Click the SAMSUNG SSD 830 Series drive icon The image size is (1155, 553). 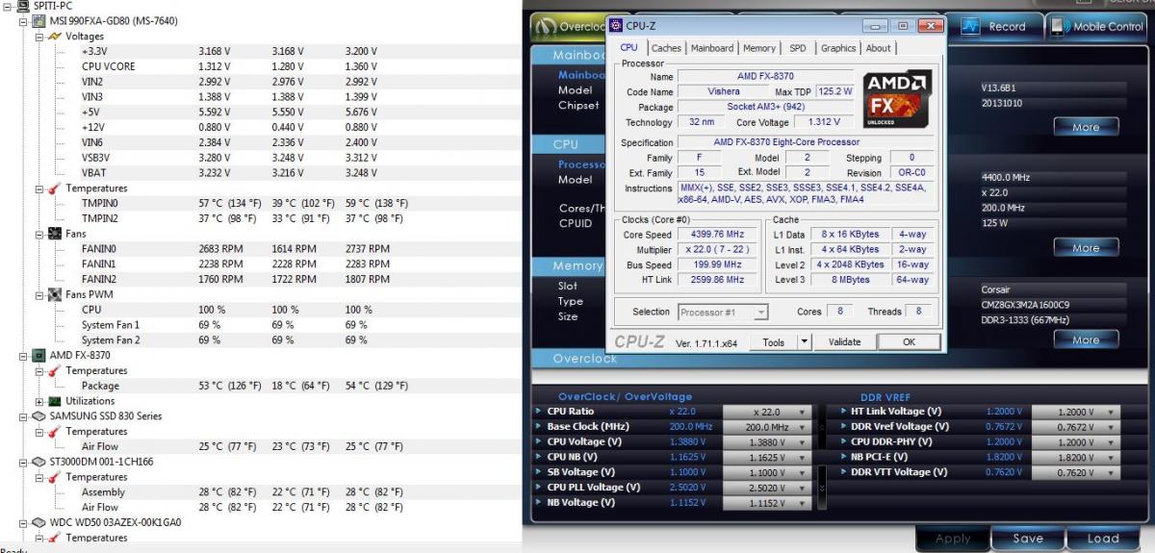click(39, 416)
